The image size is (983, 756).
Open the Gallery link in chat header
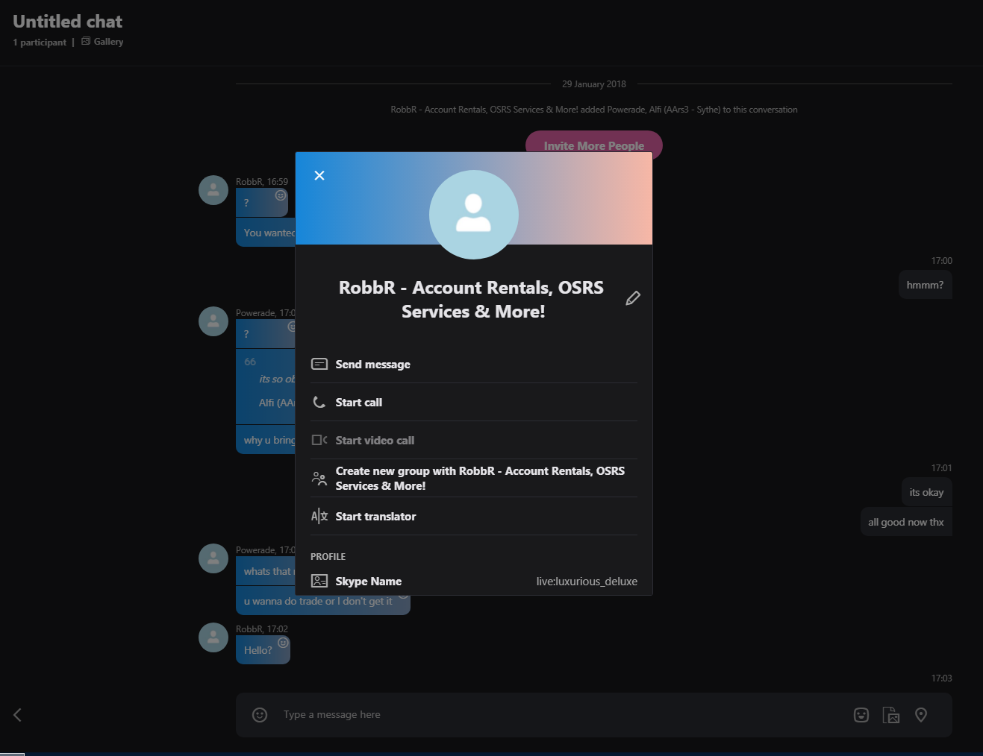[x=102, y=42]
